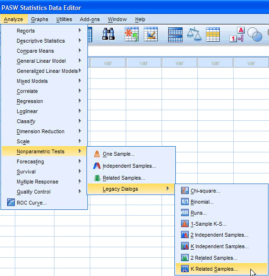This screenshot has width=269, height=276.
Task: Expand the Legacy Dialogs submenu arrow
Action: (x=168, y=188)
